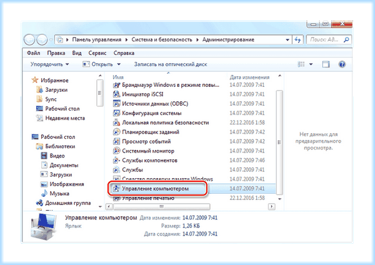The height and width of the screenshot is (265, 375).
Task: Sort by the Имя column header
Action: (118, 77)
